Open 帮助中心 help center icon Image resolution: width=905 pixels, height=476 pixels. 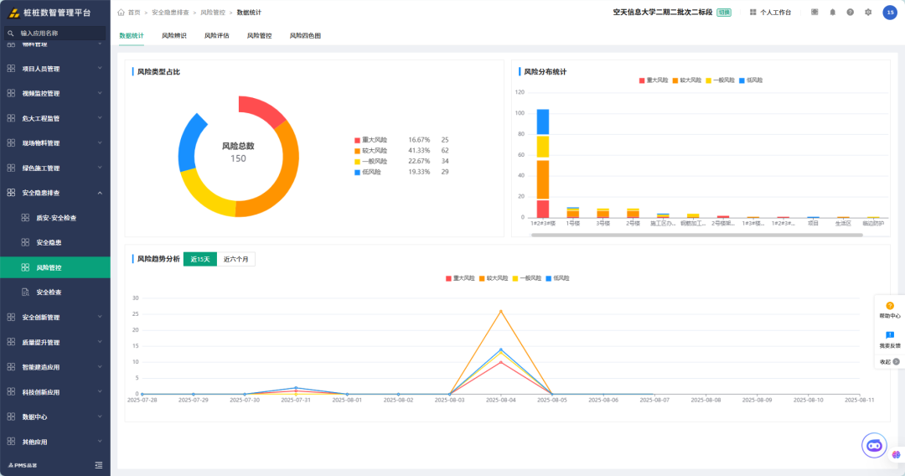coord(889,310)
